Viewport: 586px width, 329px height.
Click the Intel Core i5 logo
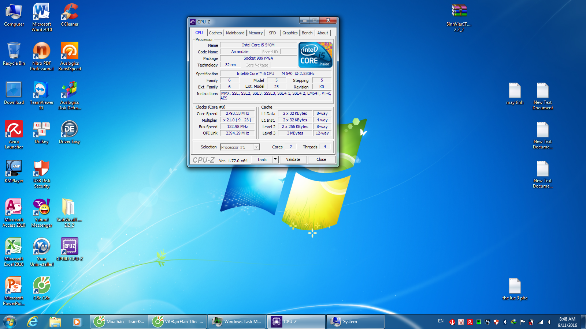pos(315,55)
